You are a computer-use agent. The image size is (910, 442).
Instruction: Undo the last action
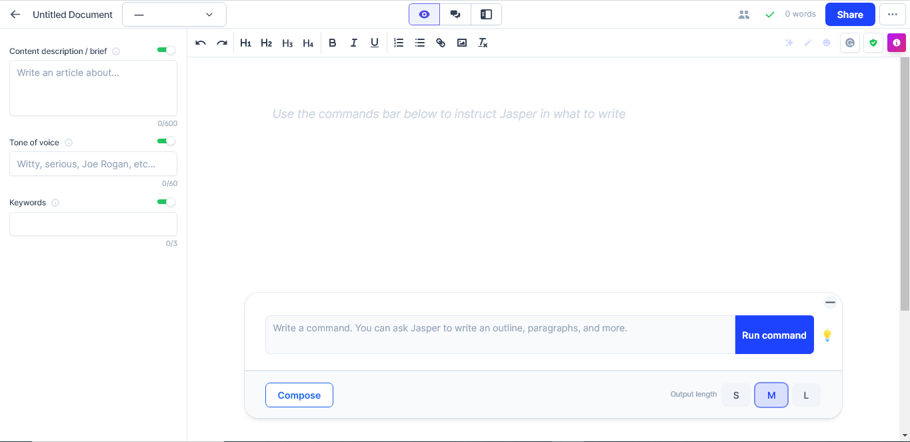coord(201,43)
